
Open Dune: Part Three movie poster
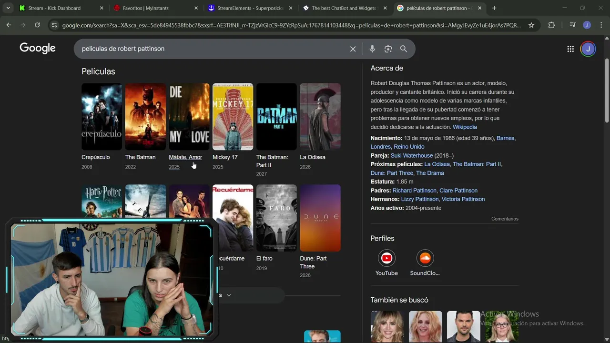tap(320, 218)
